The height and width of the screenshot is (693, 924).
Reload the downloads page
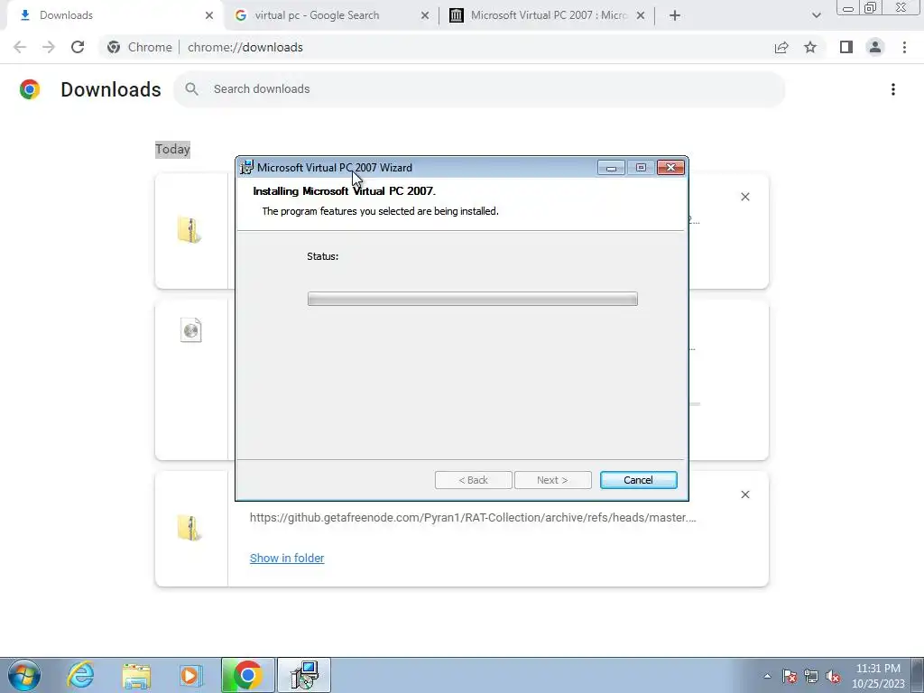click(78, 47)
